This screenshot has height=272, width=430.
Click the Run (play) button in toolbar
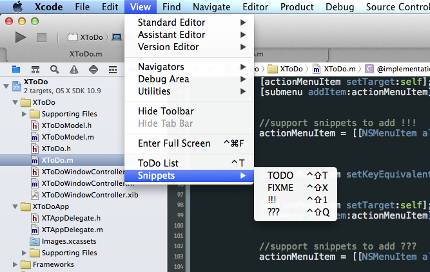(21, 37)
